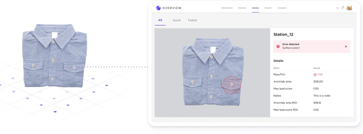Click the red error icon in alert
The height and width of the screenshot is (134, 363).
pyautogui.click(x=278, y=46)
